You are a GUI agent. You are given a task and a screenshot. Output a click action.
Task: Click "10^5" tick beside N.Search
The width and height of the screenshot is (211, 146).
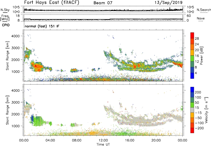click(x=190, y=7)
